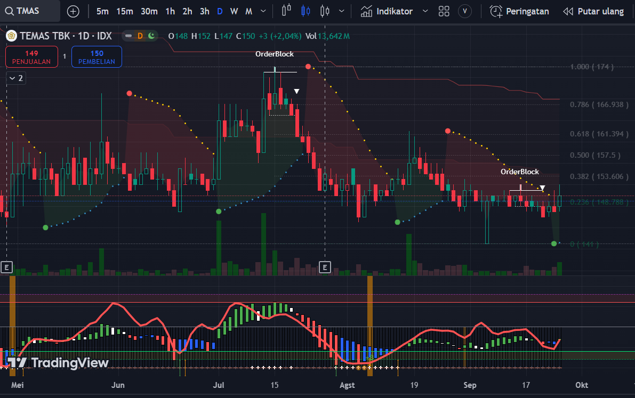
Task: Open dropdown arrow next to Indikator
Action: [425, 11]
